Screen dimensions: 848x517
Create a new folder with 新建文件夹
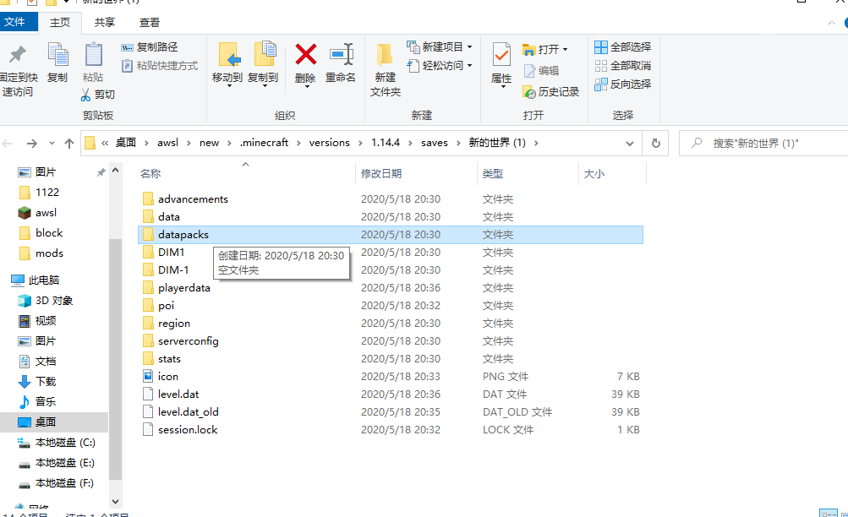(386, 68)
